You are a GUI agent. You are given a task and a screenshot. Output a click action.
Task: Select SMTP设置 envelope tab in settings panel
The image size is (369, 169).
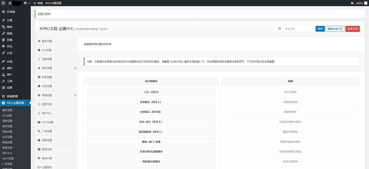56,122
